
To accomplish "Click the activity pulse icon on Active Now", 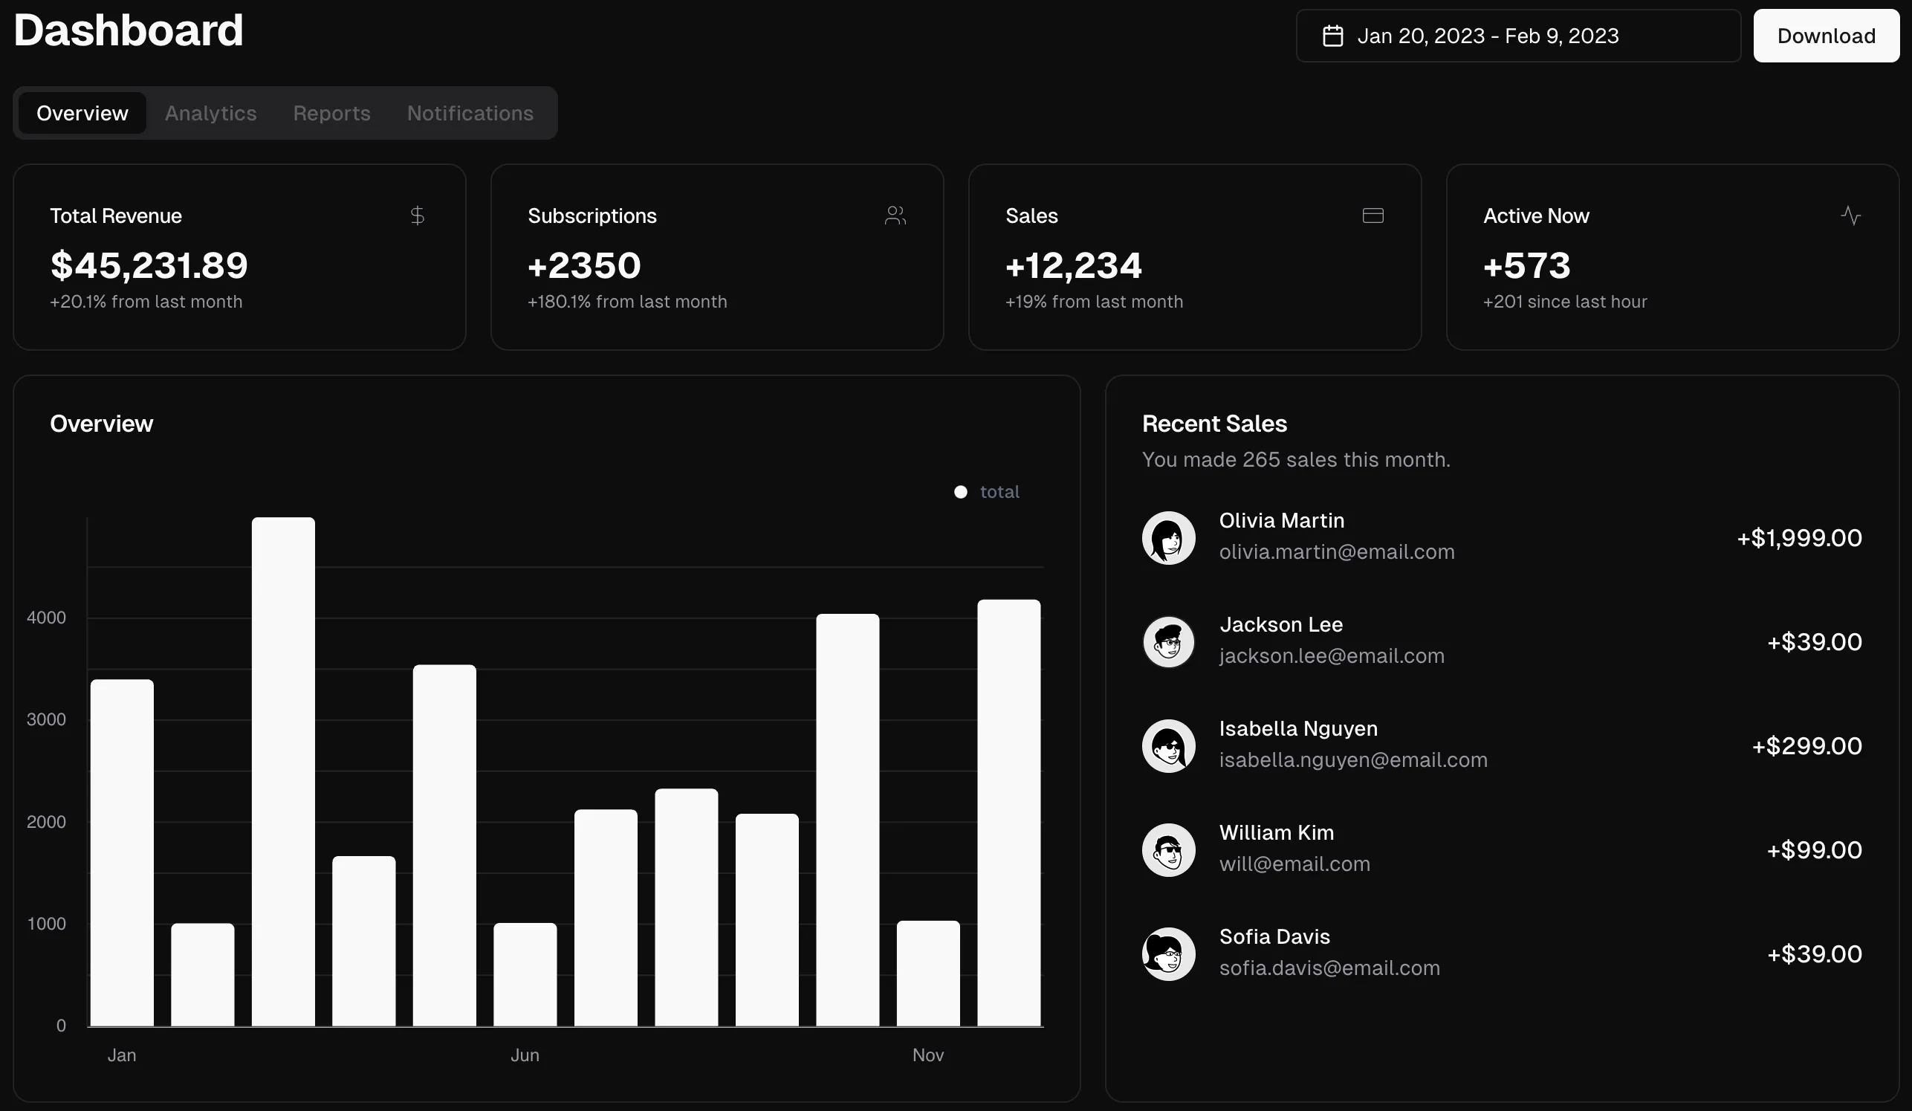I will [1850, 216].
